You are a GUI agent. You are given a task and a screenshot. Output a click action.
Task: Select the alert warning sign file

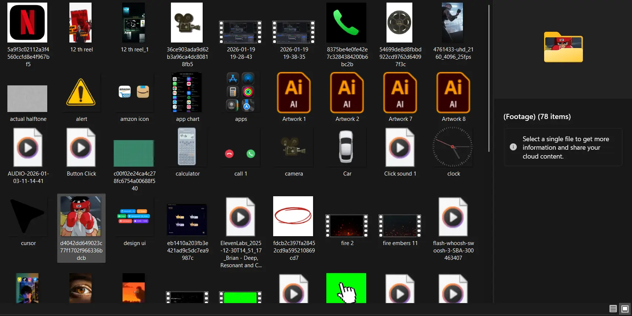point(81,93)
